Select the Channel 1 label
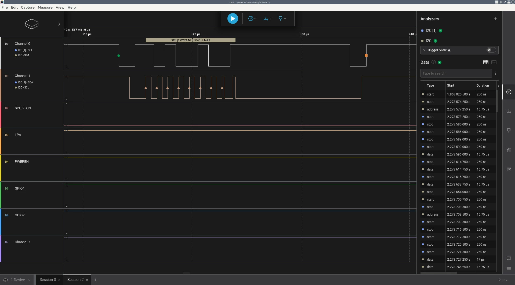Viewport: 515px width, 285px height. click(22, 76)
